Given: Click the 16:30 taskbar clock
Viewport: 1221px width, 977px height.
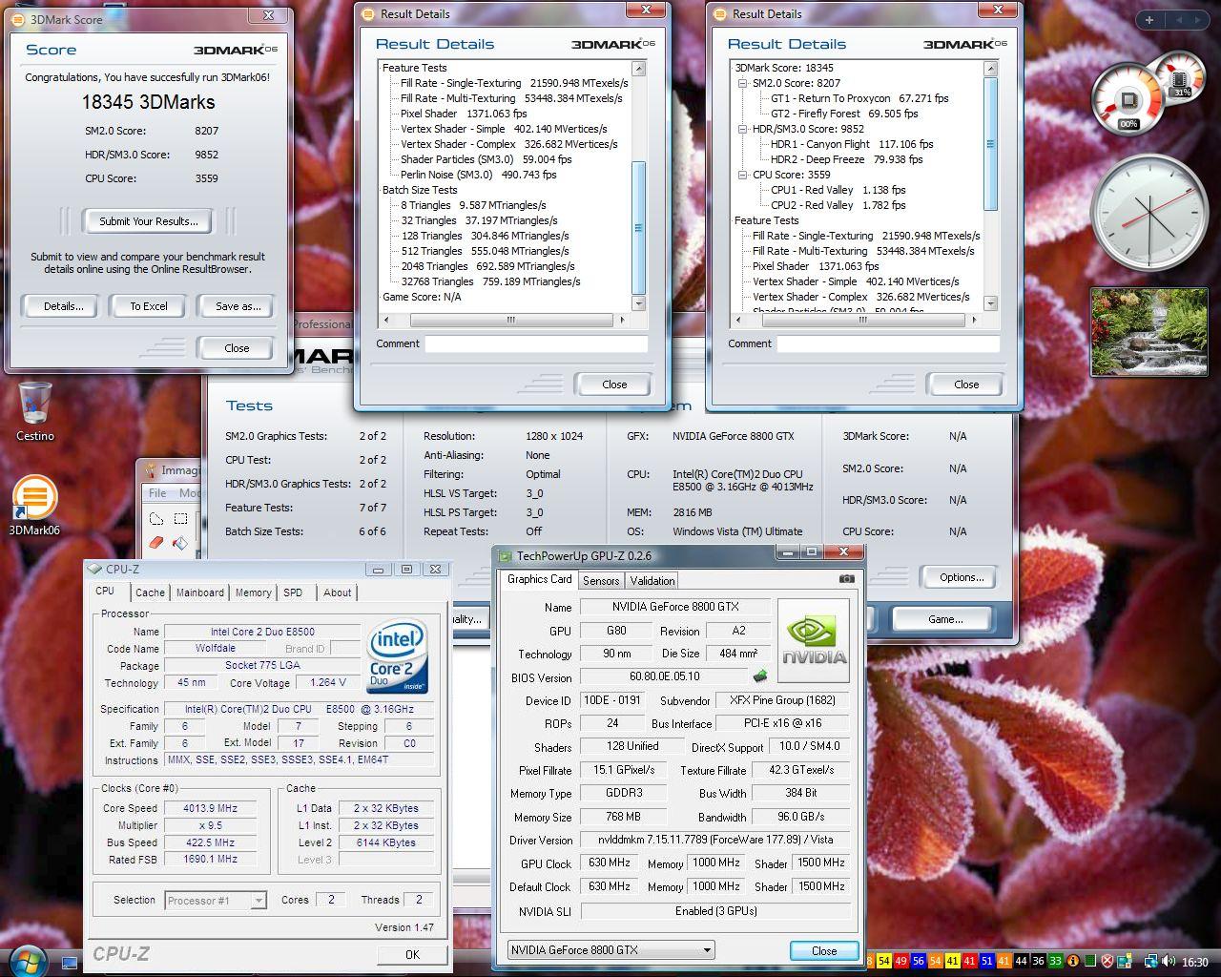Looking at the screenshot, I should pyautogui.click(x=1194, y=962).
